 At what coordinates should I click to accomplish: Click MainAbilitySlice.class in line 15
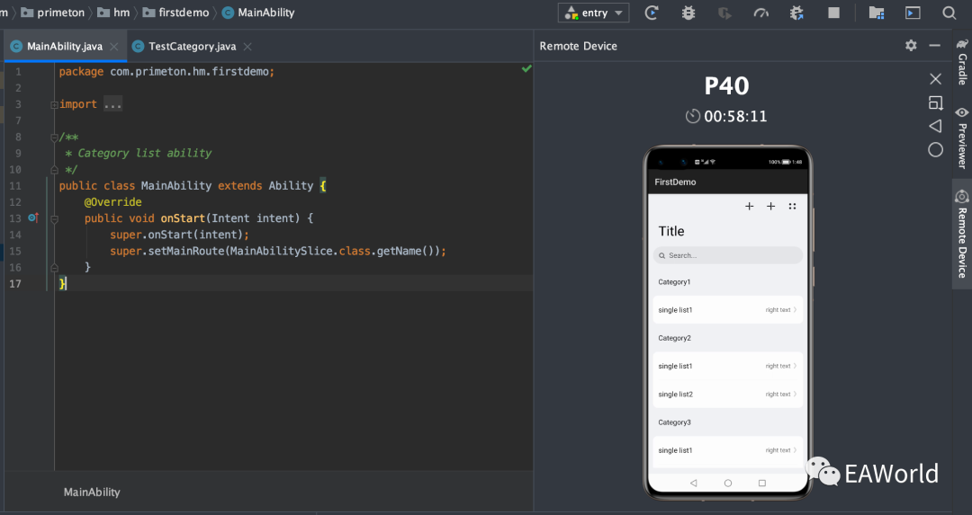click(x=300, y=252)
